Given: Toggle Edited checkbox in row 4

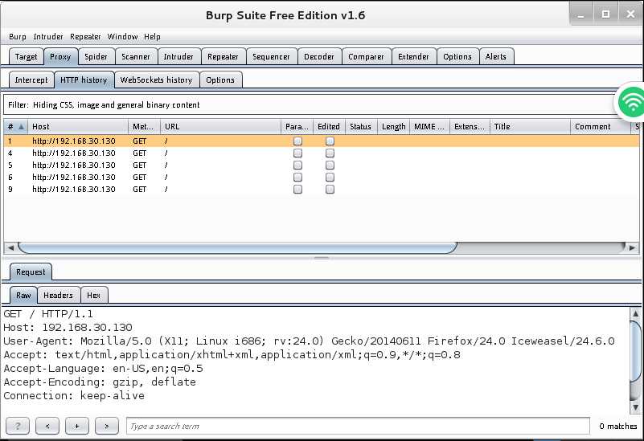Looking at the screenshot, I should (330, 153).
